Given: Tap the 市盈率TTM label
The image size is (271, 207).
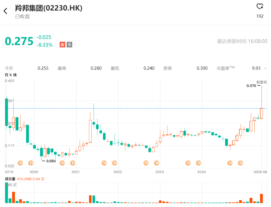Looking at the screenshot, I should (226, 68).
